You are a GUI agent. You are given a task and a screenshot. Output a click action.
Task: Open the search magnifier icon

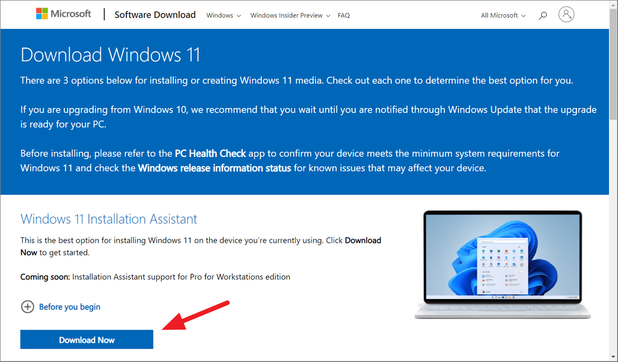pyautogui.click(x=543, y=15)
